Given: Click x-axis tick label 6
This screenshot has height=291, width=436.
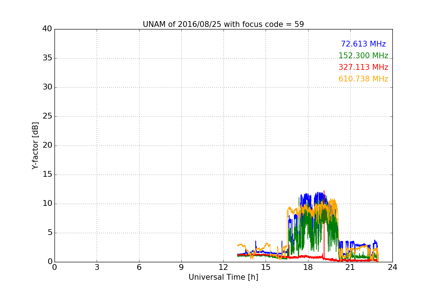Looking at the screenshot, I should click(139, 267).
